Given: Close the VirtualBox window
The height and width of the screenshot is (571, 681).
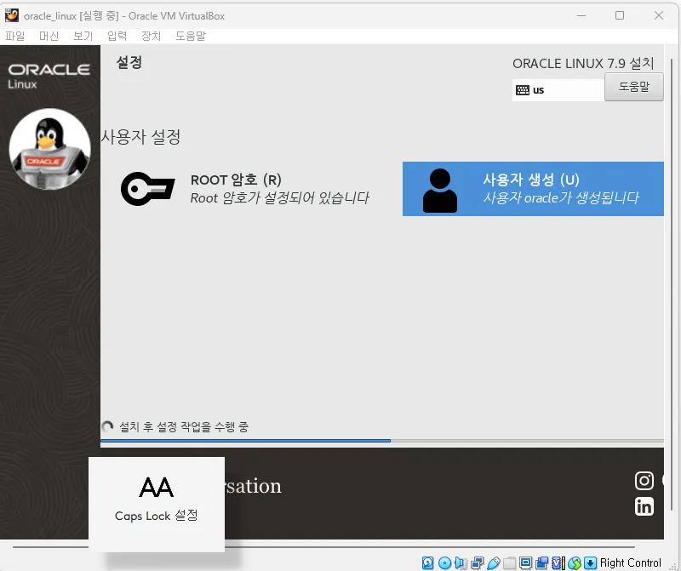Looking at the screenshot, I should click(658, 15).
